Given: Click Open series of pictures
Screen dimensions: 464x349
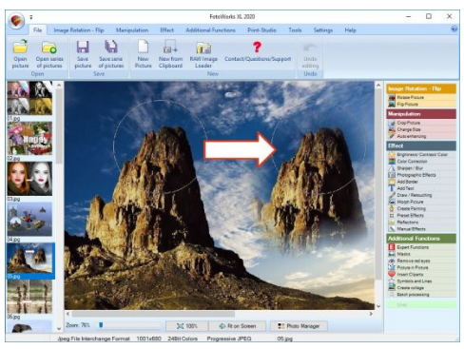Looking at the screenshot, I should tap(49, 54).
